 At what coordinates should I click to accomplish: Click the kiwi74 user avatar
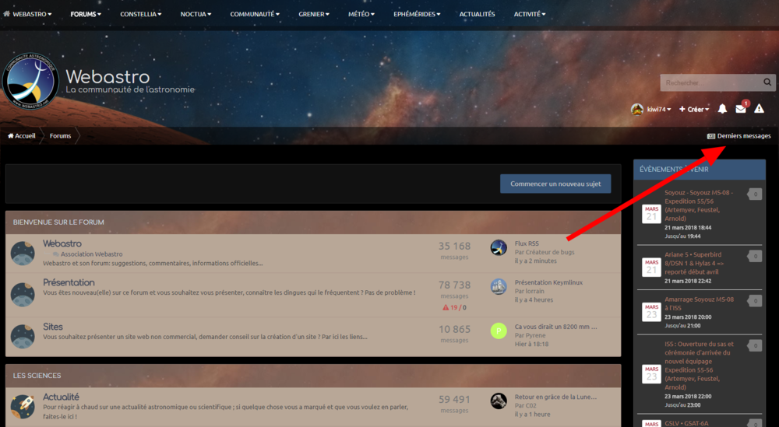(637, 109)
